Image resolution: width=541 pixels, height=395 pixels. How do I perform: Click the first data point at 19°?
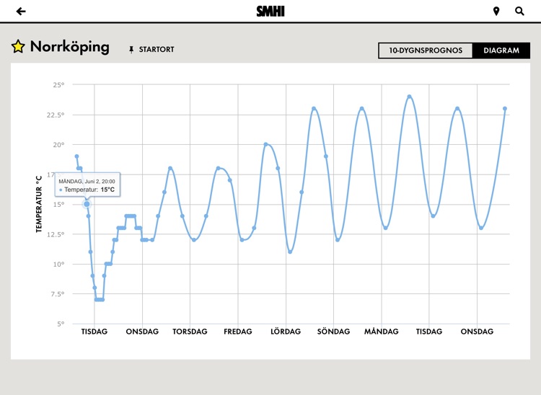click(76, 156)
